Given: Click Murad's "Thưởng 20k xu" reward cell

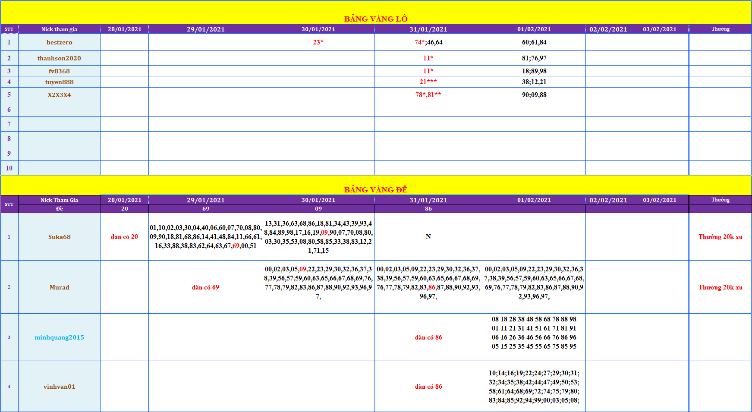Looking at the screenshot, I should (720, 287).
